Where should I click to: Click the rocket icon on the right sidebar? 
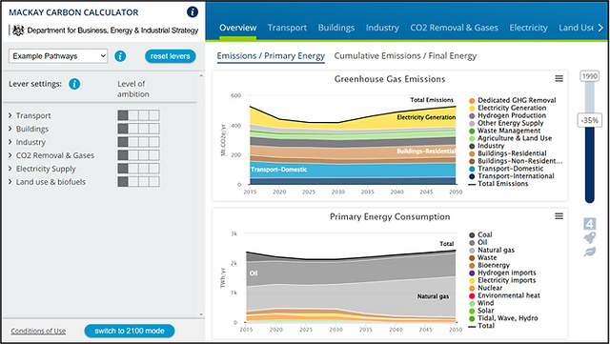coord(590,237)
